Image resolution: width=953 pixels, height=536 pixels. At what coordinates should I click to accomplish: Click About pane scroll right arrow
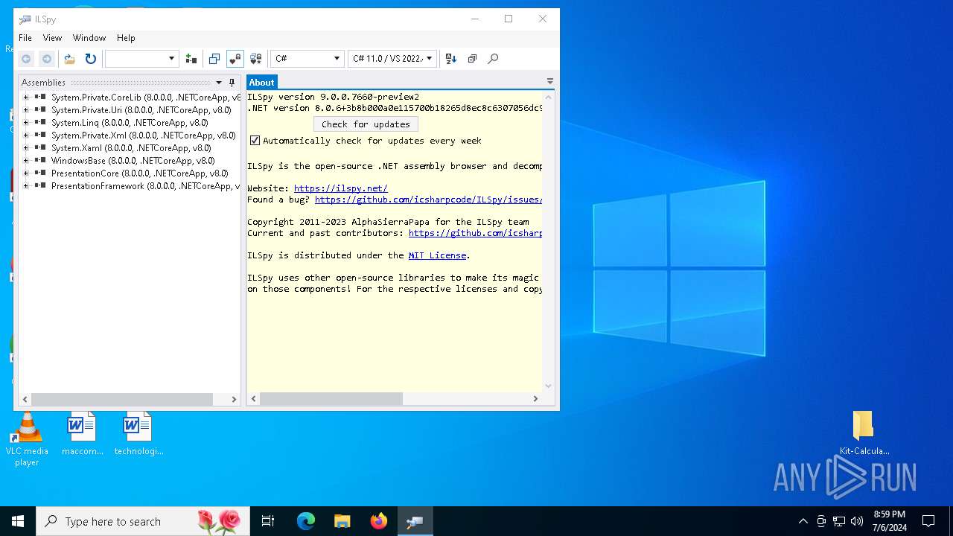coord(535,399)
